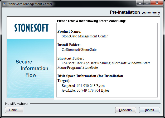The width and height of the screenshot is (165, 118).
Task: Click the Secure Information Flow banner text
Action: [32, 68]
